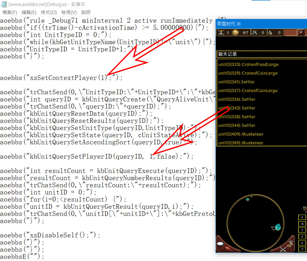The height and width of the screenshot is (261, 307).
Task: Click the int unitID = 0; line
Action: pyautogui.click(x=48, y=192)
